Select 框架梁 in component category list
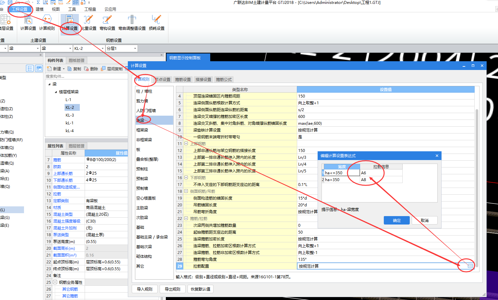The width and height of the screenshot is (498, 300). (154, 130)
